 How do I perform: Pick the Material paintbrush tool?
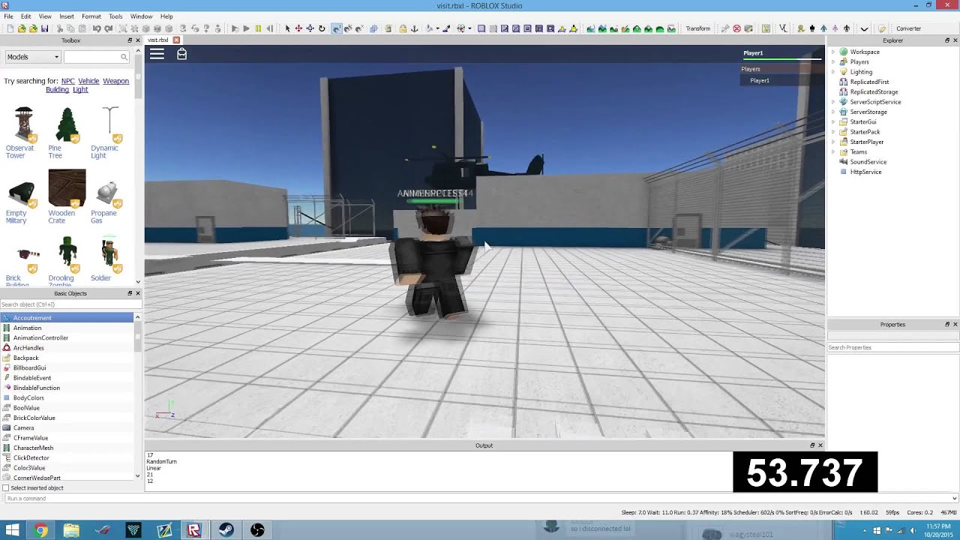446,28
